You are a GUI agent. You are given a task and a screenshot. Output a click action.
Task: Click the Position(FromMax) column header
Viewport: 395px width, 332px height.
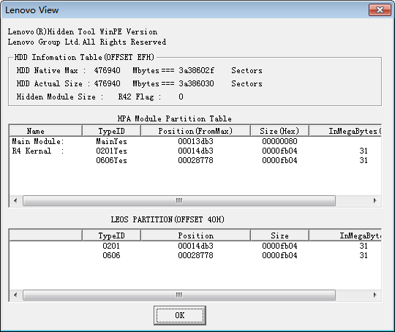click(x=195, y=131)
